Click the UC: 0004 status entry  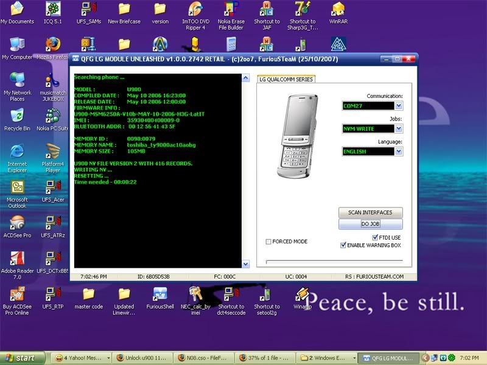click(x=296, y=277)
